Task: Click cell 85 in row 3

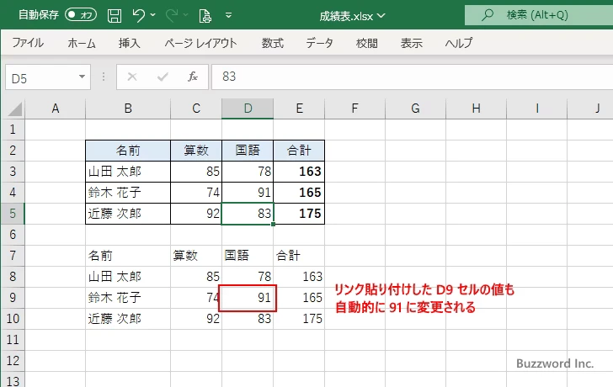Action: click(196, 172)
